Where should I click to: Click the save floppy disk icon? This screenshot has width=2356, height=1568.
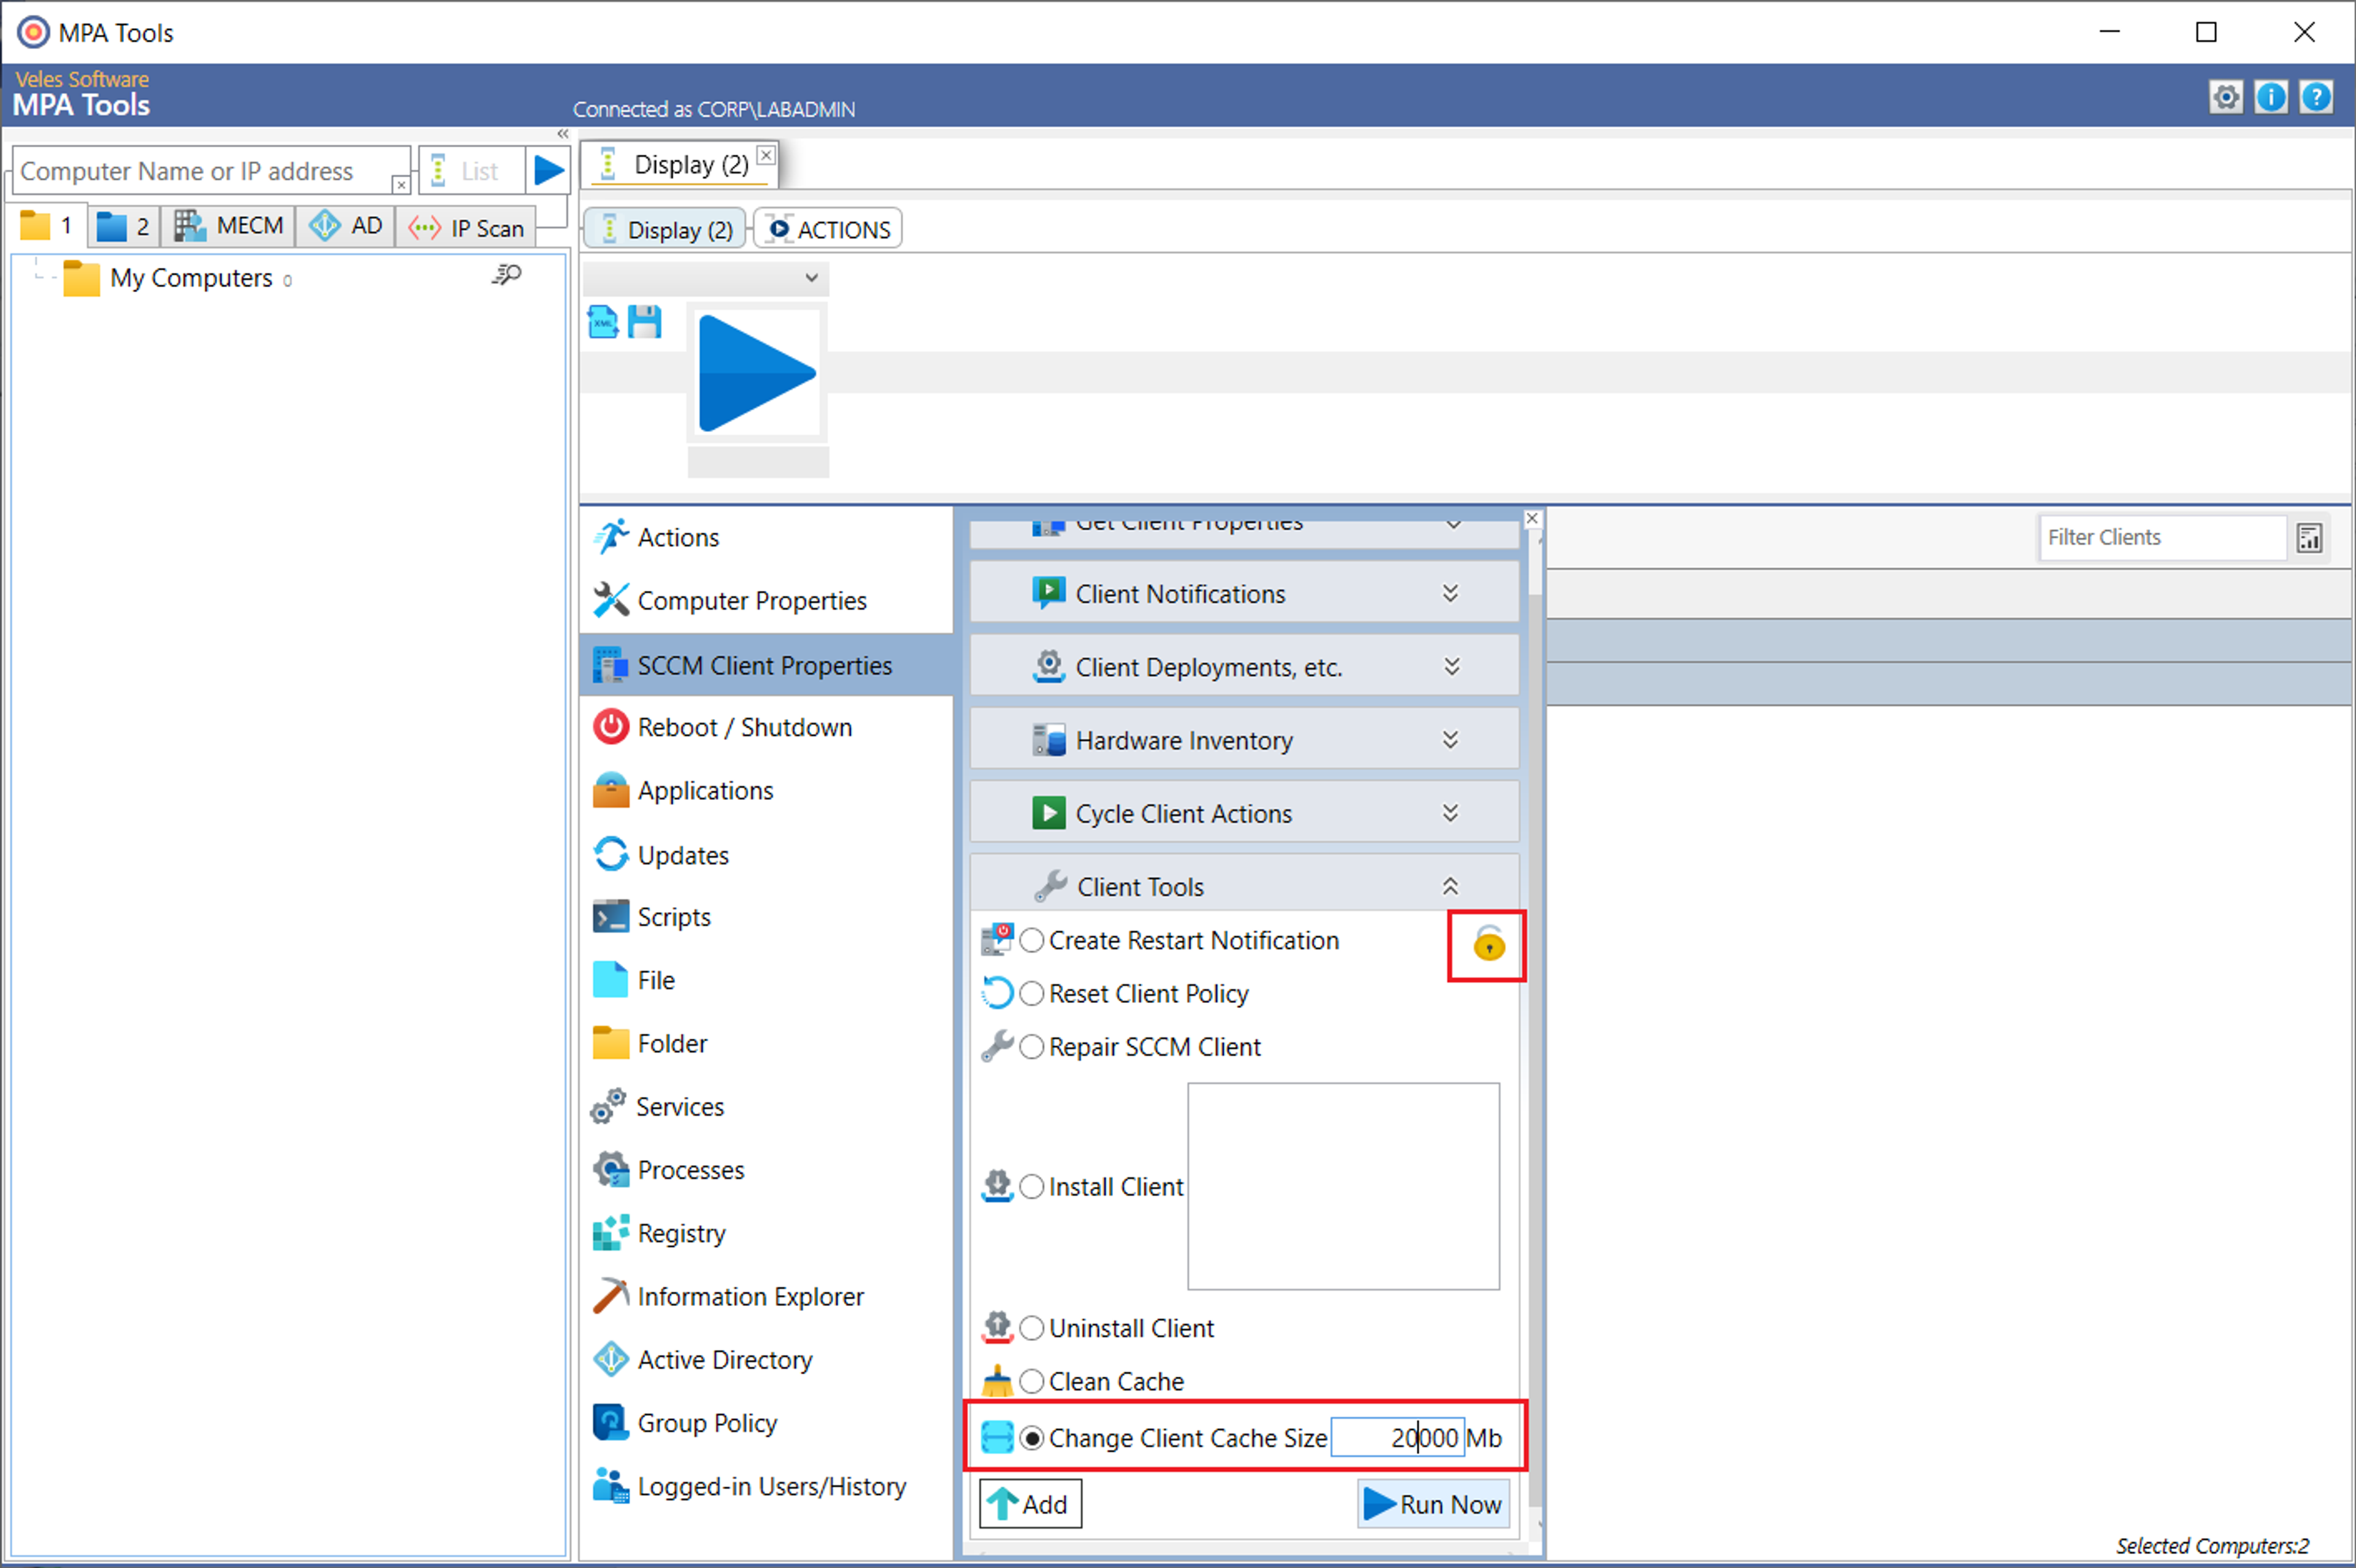[x=645, y=322]
